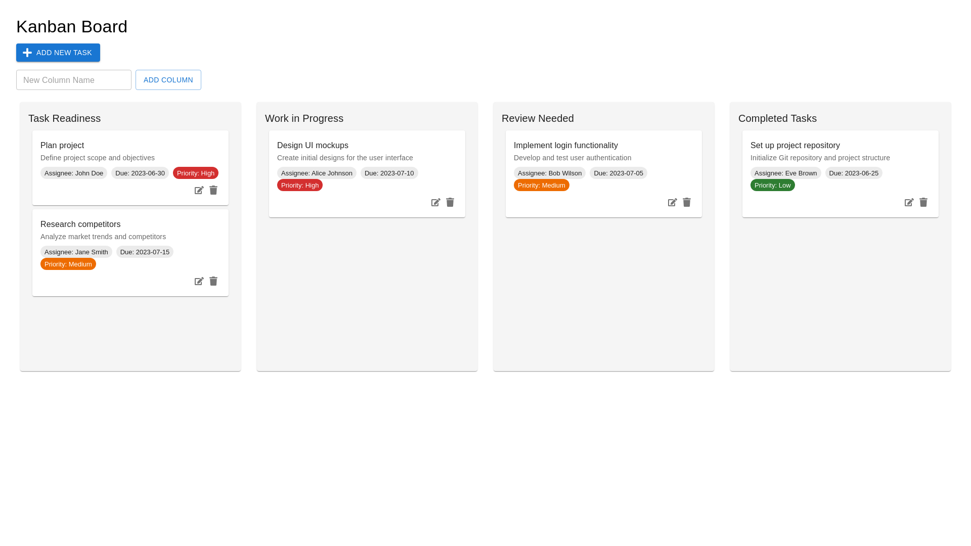
Task: Click the edit icon on Research competitors
Action: click(x=199, y=281)
